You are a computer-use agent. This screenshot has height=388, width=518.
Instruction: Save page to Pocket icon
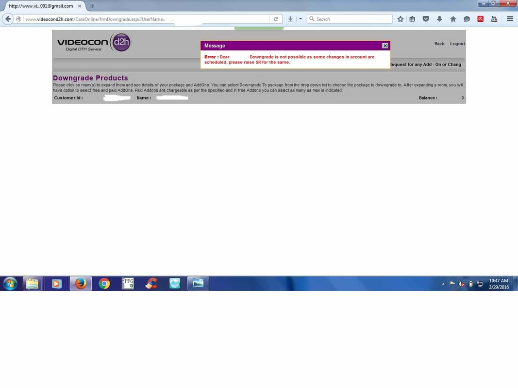tap(426, 19)
